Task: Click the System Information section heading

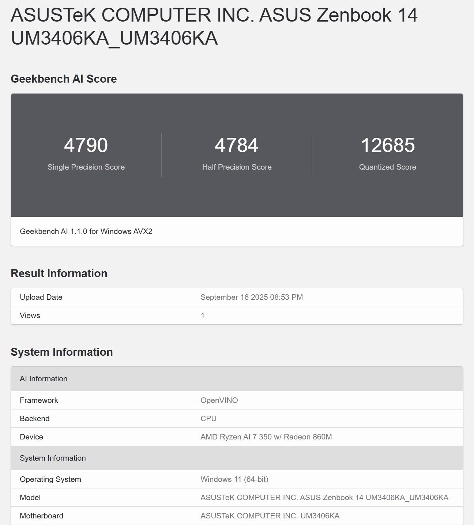Action: 62,352
